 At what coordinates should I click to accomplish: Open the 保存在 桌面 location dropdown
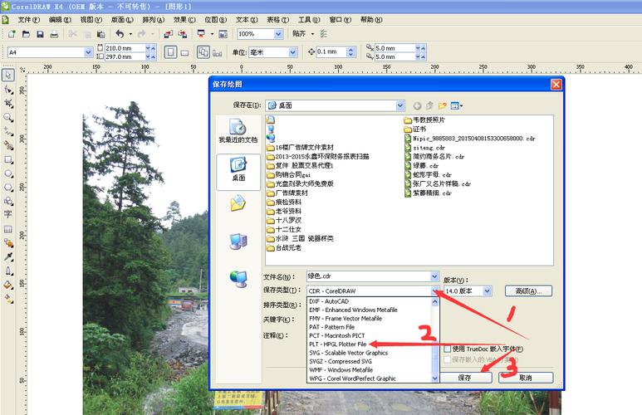399,105
